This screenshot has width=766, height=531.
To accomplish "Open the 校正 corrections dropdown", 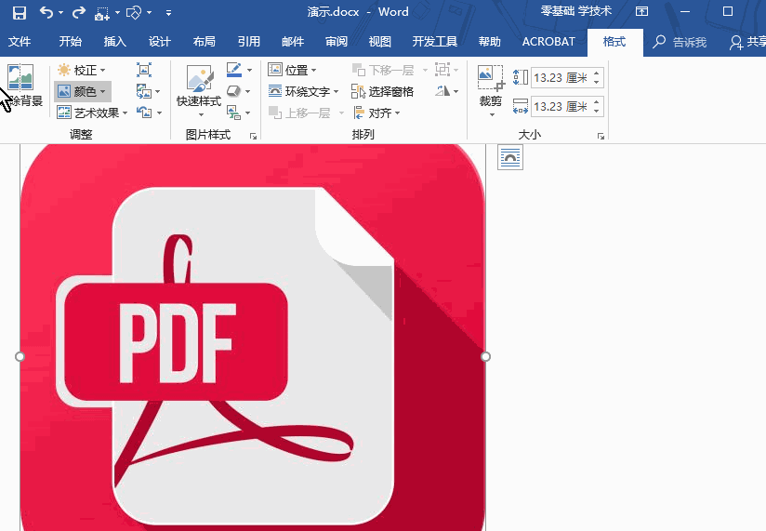I will coord(81,71).
